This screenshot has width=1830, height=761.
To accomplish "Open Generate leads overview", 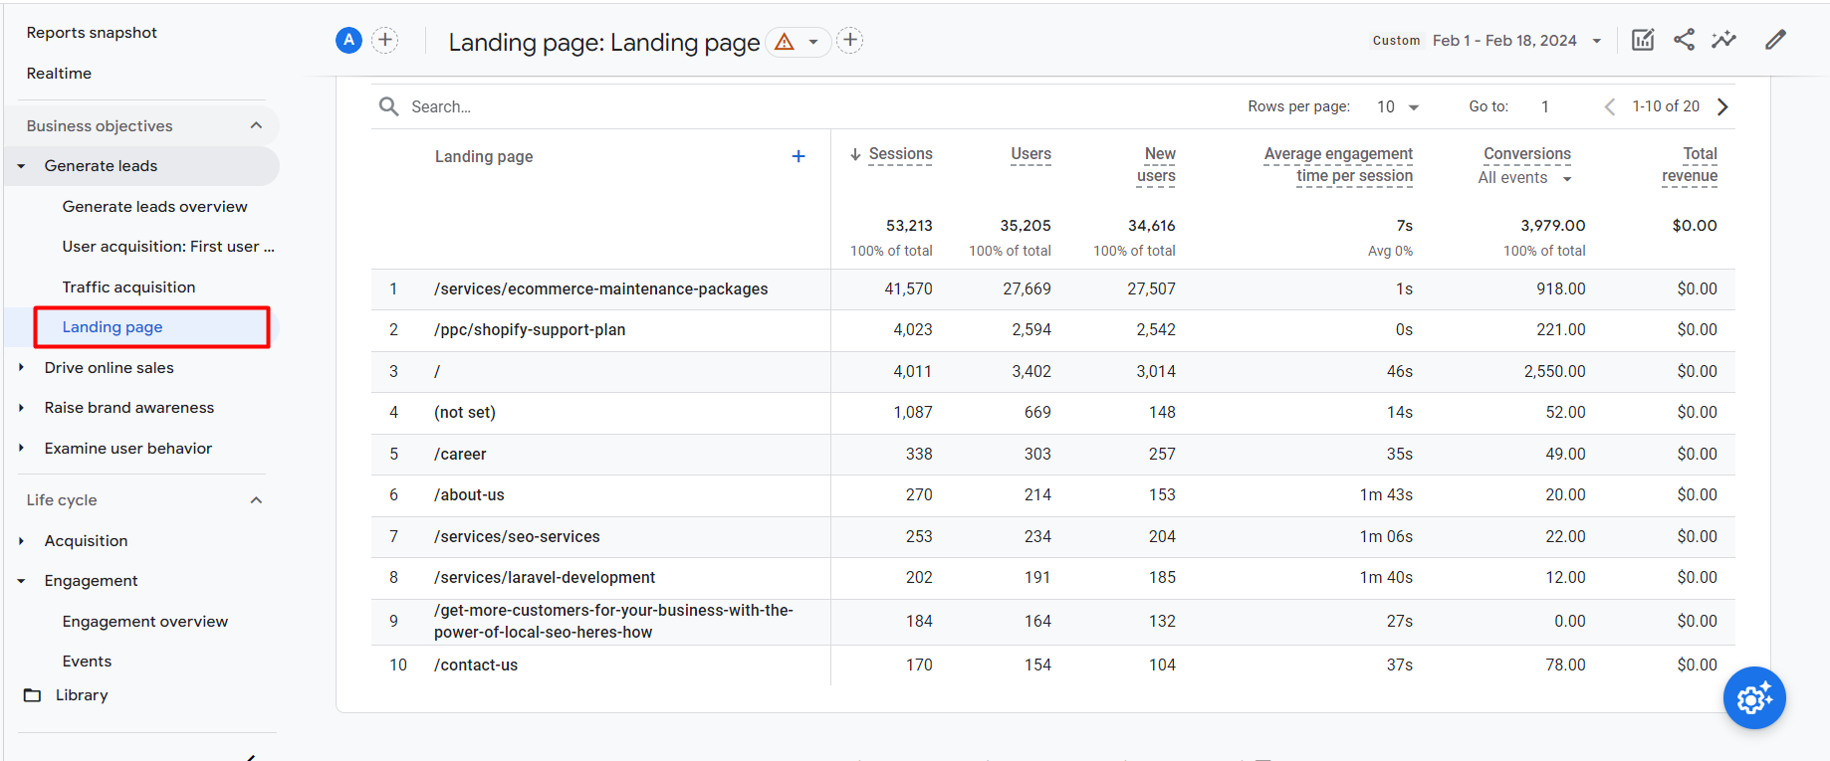I will [x=154, y=207].
